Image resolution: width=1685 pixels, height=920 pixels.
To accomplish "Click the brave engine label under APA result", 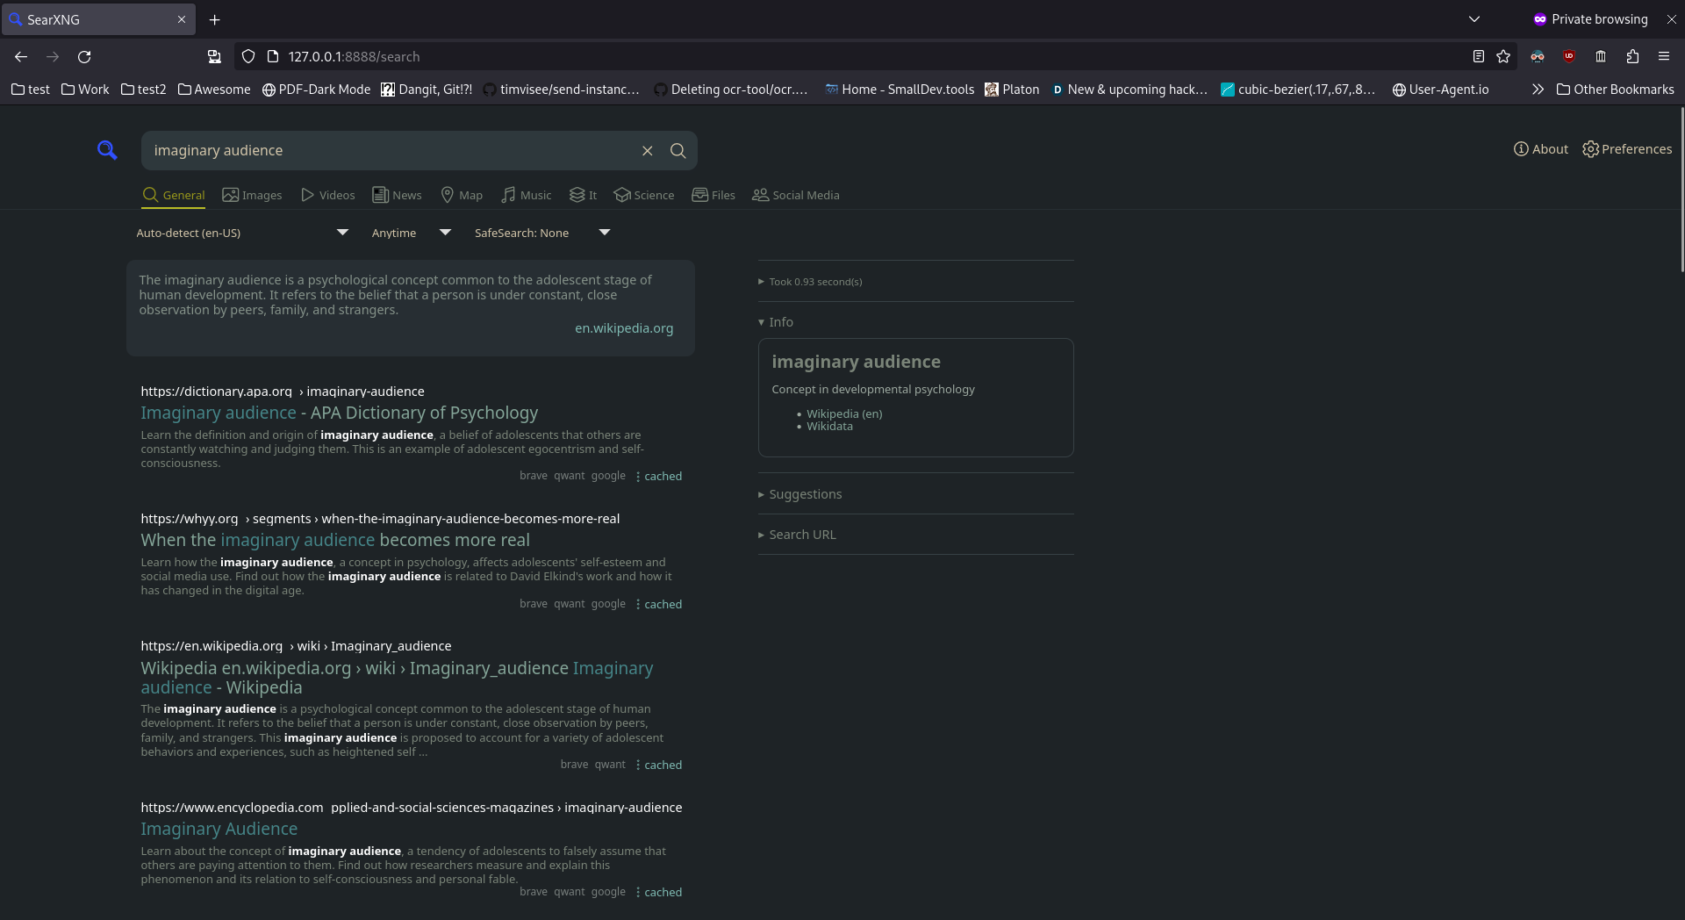I will tap(534, 476).
